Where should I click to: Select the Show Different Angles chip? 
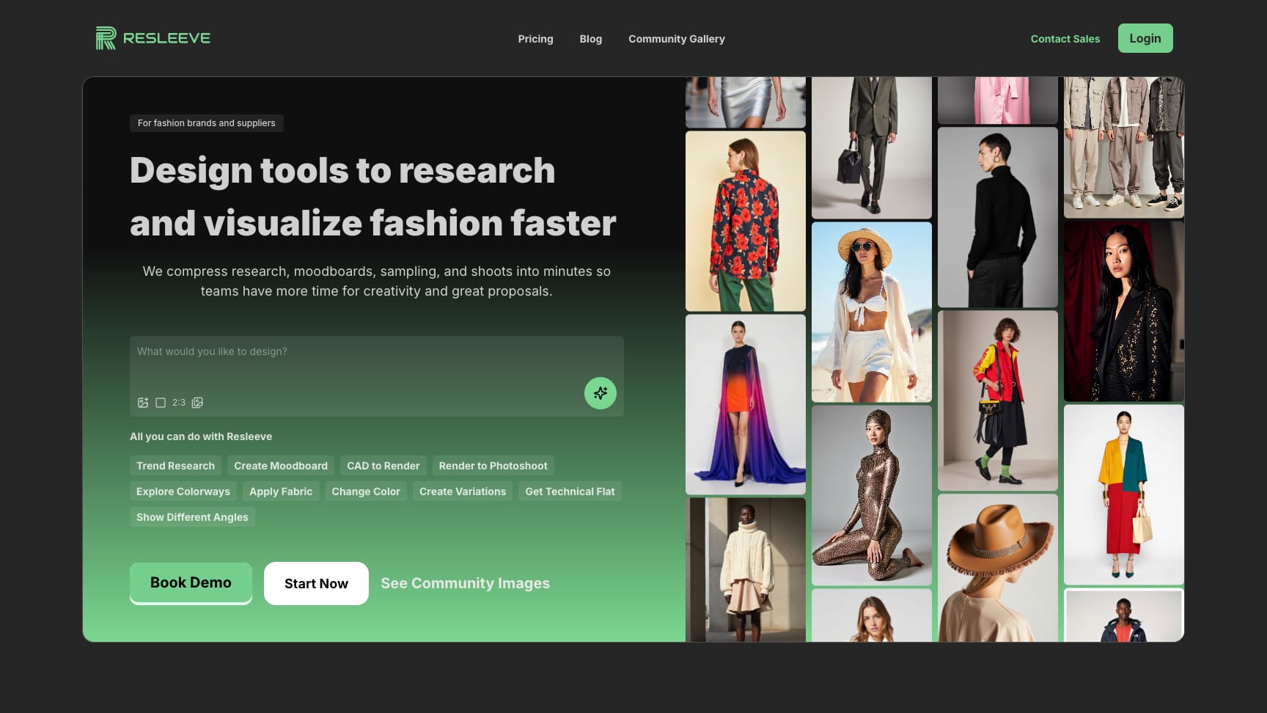[192, 517]
